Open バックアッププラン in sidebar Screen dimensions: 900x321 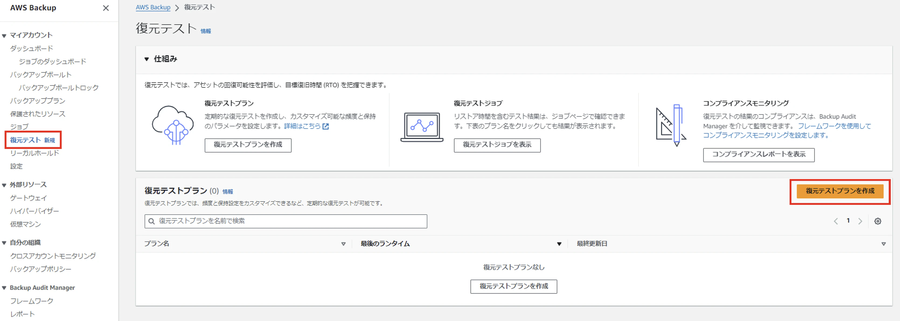37,101
